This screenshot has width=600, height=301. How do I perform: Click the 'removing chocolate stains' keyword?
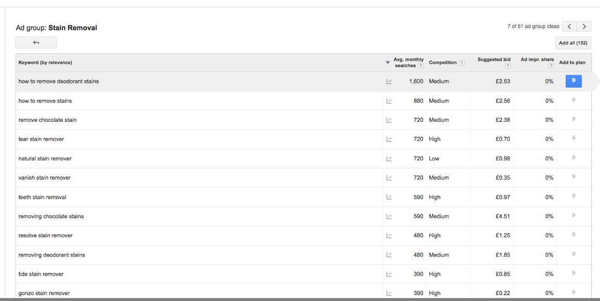click(x=51, y=217)
